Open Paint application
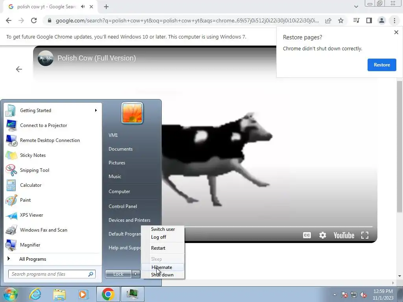This screenshot has width=403, height=302. point(53,200)
